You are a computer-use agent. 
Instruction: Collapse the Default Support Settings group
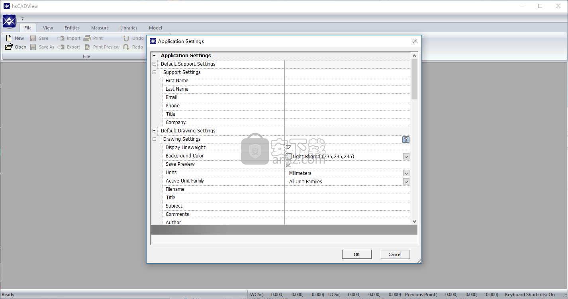154,64
